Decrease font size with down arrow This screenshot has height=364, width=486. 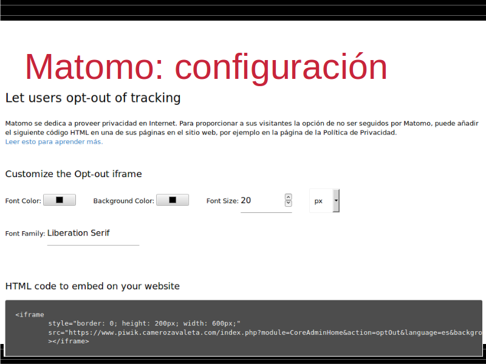pyautogui.click(x=288, y=204)
